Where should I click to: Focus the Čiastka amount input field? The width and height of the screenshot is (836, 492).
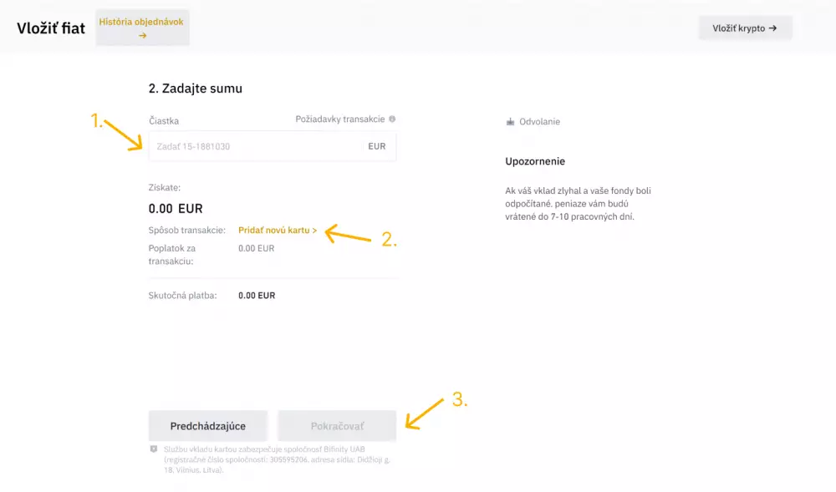coord(251,146)
